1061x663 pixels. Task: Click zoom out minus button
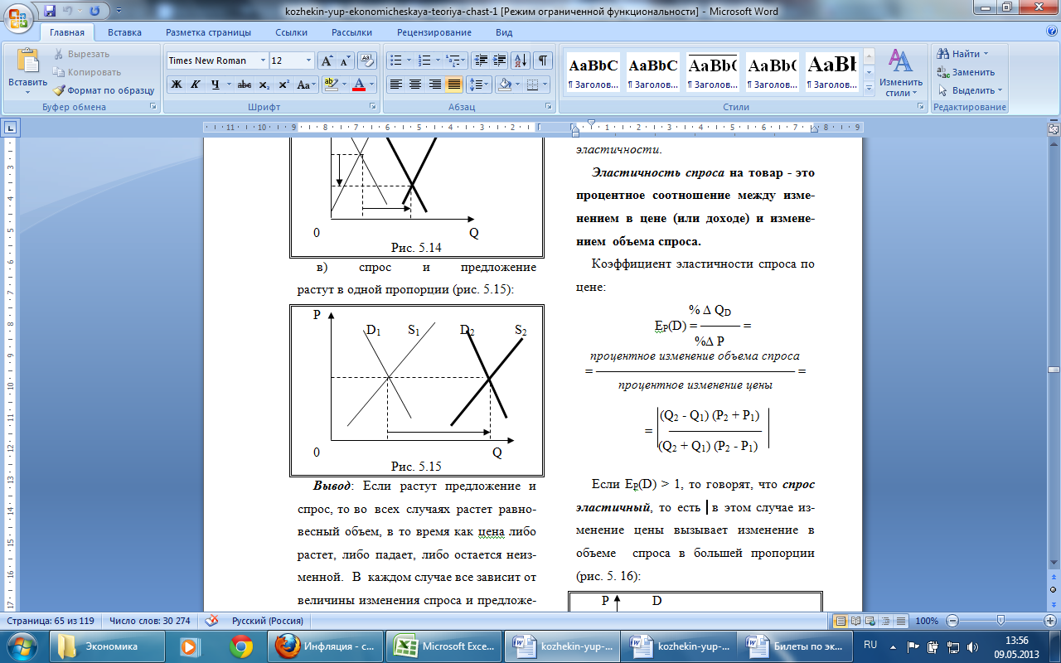952,621
